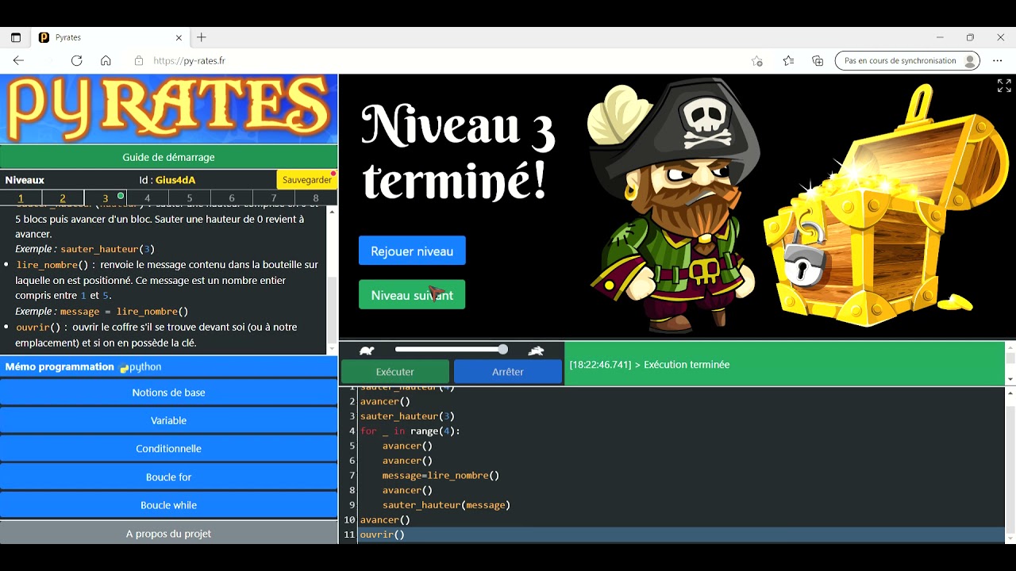This screenshot has height=571, width=1016.
Task: Open A propos du projet section
Action: click(x=168, y=533)
